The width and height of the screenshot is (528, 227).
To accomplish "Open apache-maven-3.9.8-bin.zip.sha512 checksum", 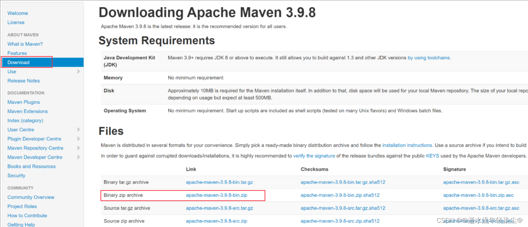I will [x=340, y=195].
